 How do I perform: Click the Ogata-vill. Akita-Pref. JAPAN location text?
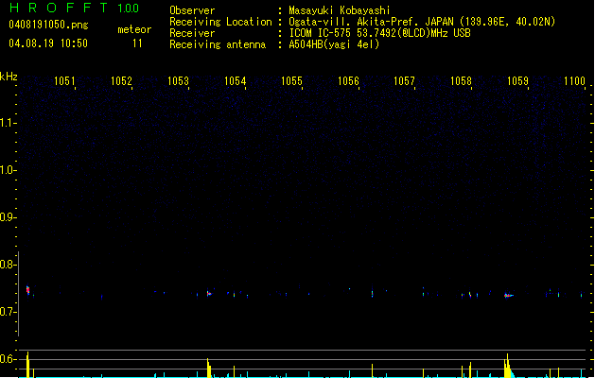coord(422,22)
